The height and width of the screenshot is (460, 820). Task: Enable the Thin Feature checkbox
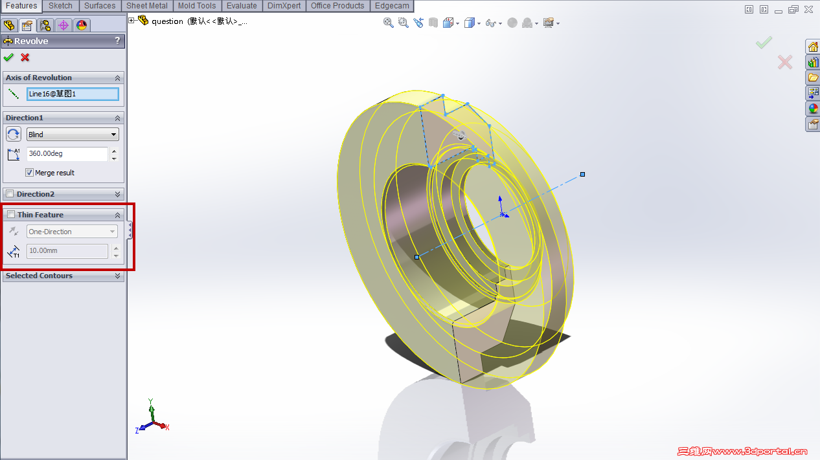(x=10, y=214)
